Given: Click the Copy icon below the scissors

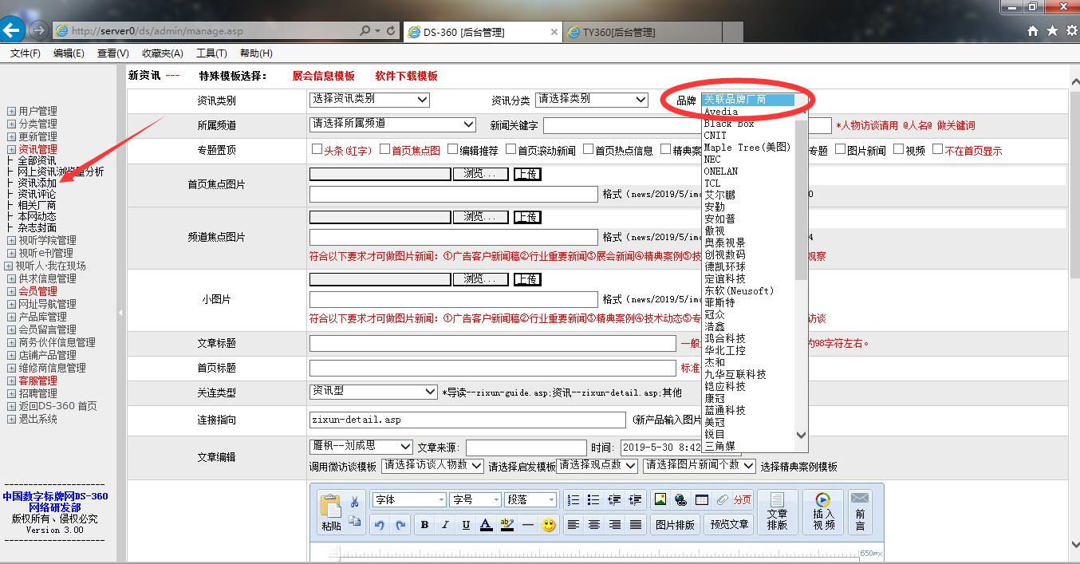Looking at the screenshot, I should pyautogui.click(x=355, y=521).
